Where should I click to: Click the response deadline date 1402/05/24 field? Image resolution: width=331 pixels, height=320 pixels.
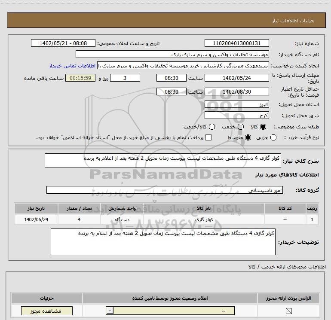[236, 78]
